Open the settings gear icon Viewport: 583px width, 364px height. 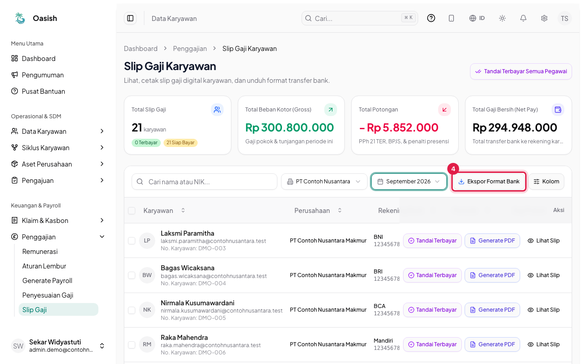pyautogui.click(x=544, y=18)
